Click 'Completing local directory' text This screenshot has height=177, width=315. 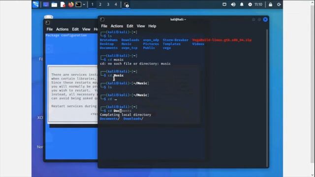click(x=126, y=115)
